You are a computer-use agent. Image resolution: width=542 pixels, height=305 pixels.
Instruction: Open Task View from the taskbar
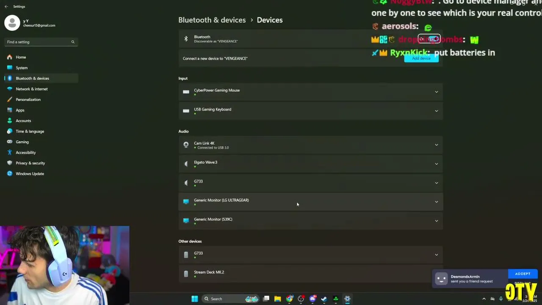click(266, 299)
